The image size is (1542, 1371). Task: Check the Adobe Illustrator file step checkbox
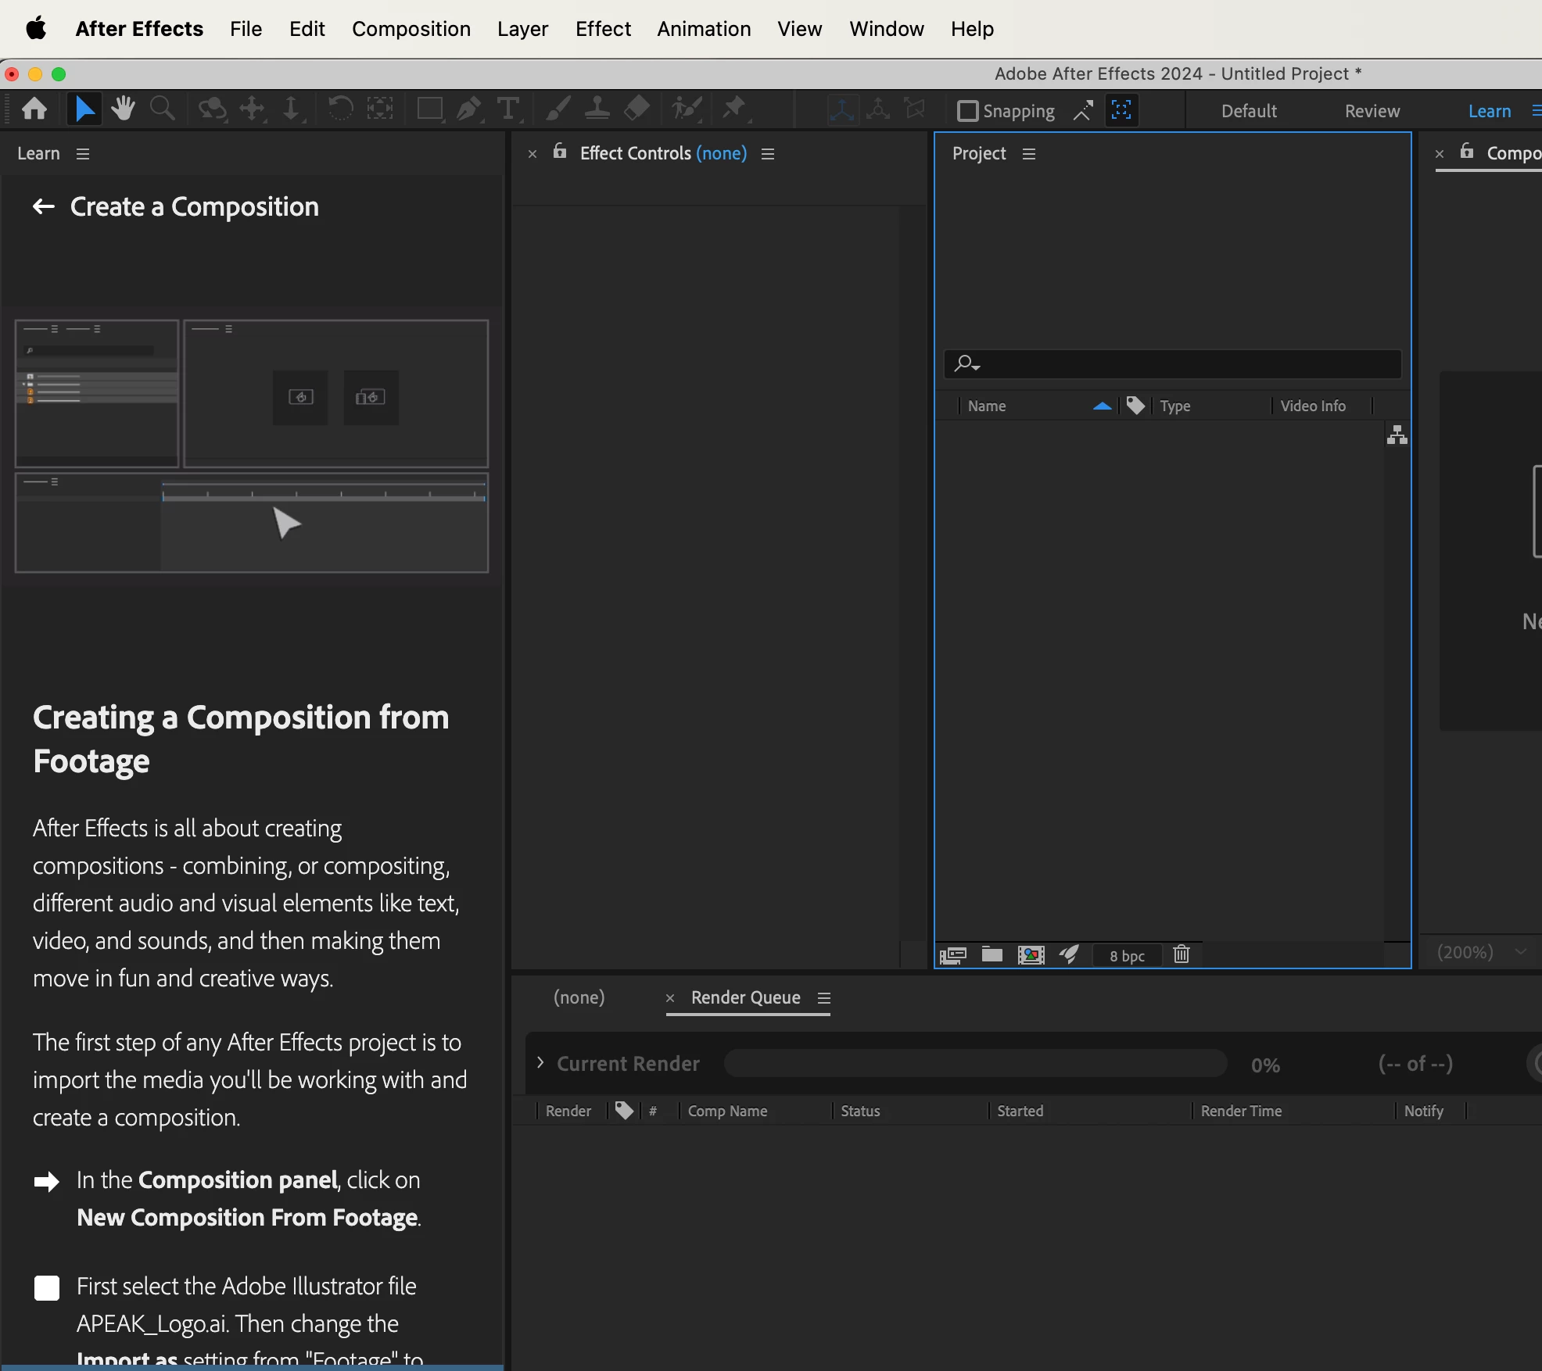tap(47, 1287)
